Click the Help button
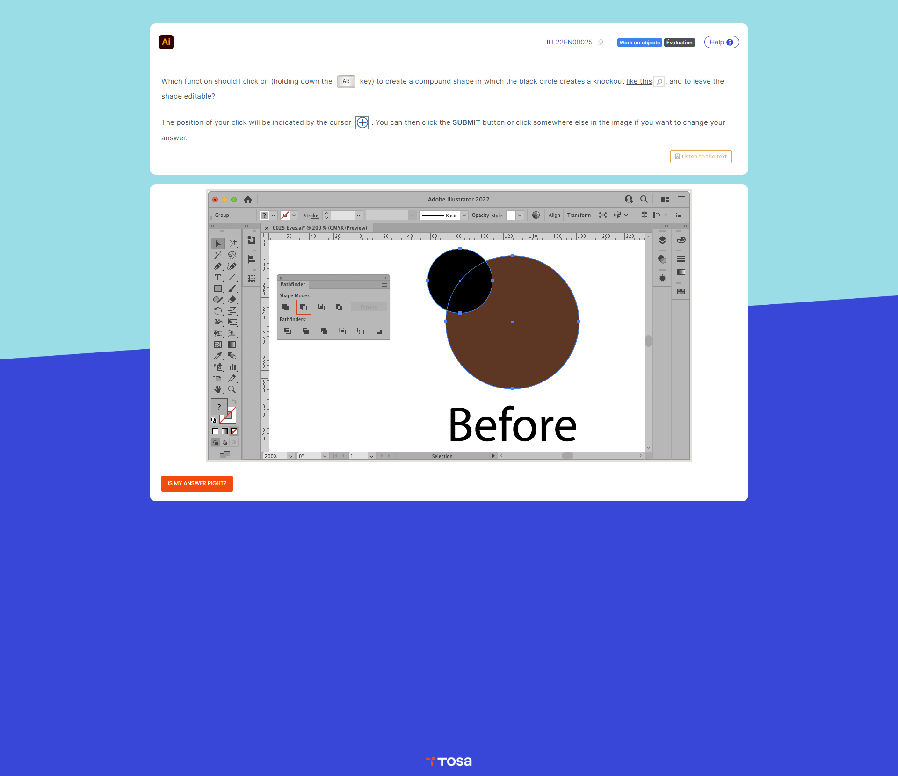This screenshot has height=776, width=898. click(721, 42)
